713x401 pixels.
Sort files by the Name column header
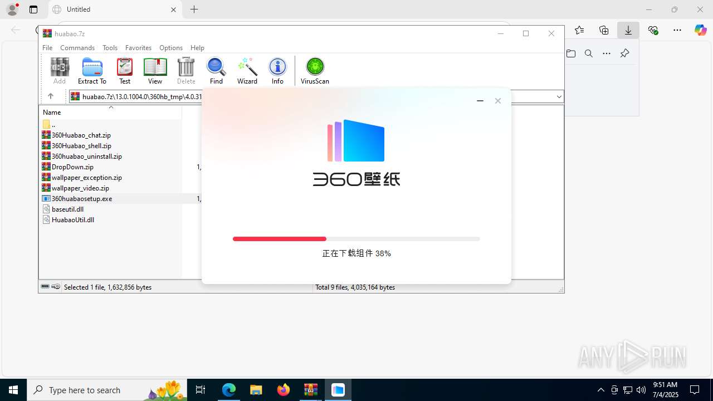coord(110,113)
